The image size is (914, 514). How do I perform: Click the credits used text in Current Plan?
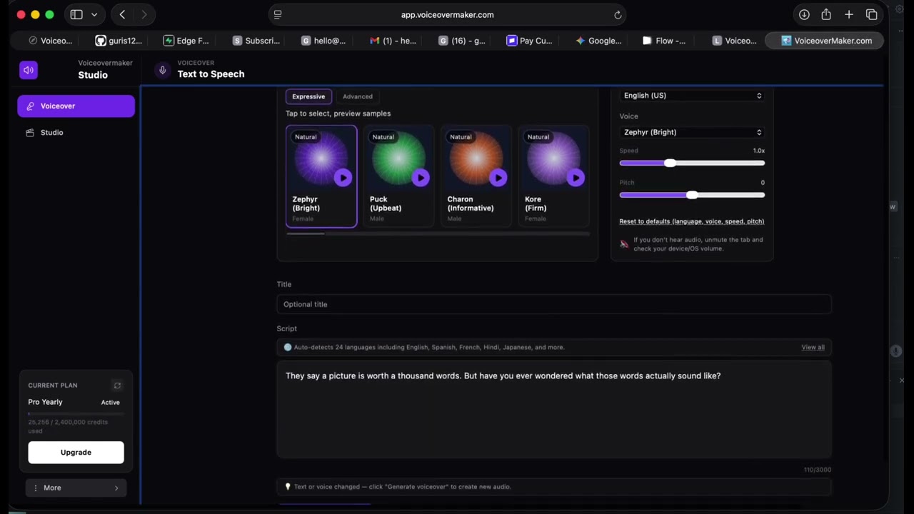pyautogui.click(x=68, y=426)
